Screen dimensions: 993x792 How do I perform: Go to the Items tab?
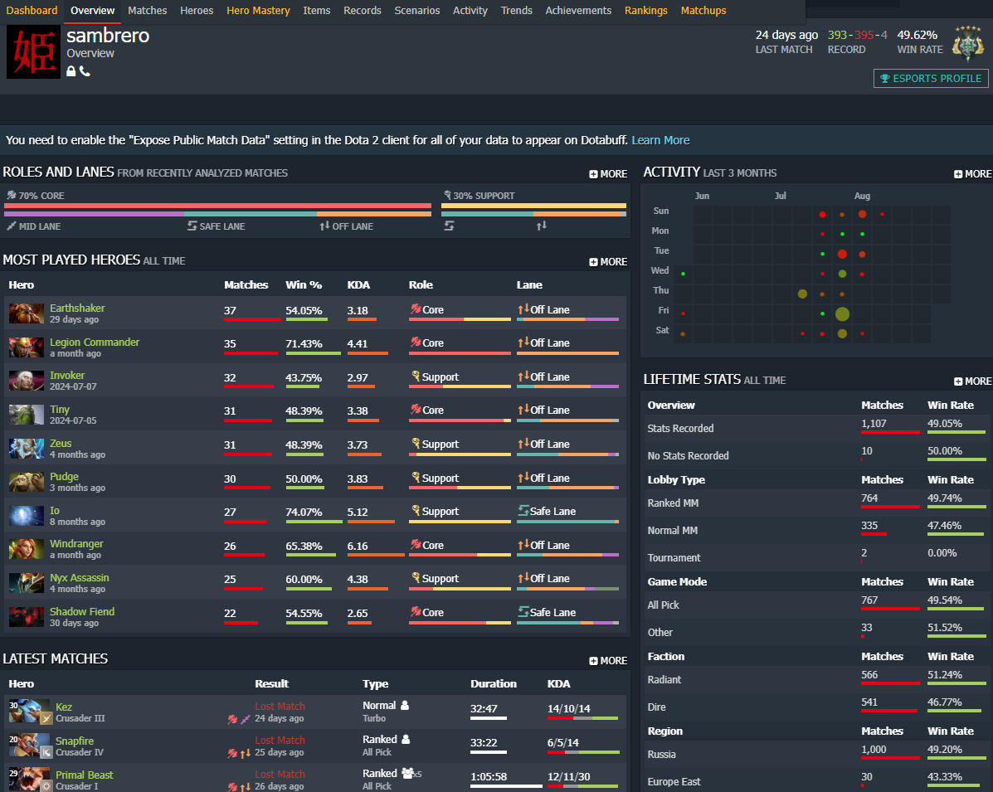[x=317, y=10]
